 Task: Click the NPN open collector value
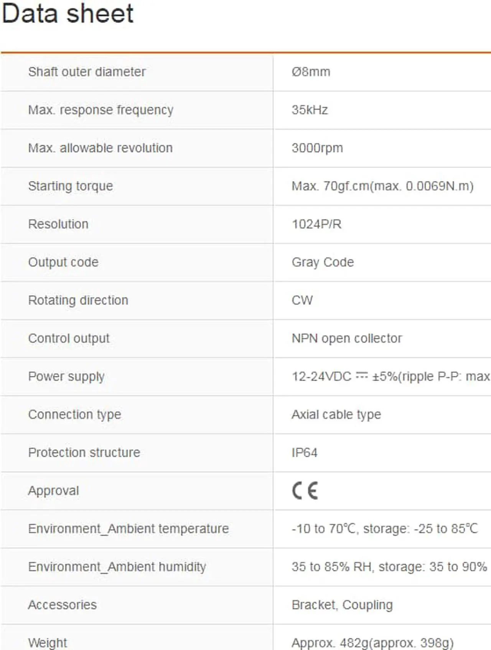[x=347, y=338]
